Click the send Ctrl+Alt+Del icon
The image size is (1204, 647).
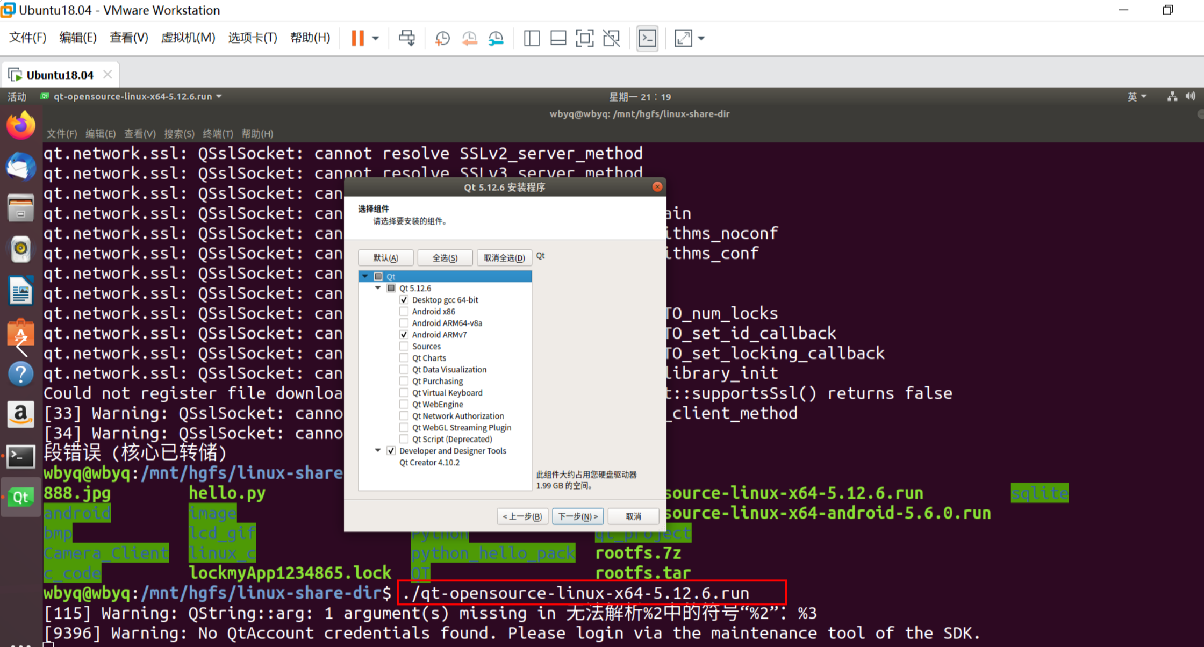click(x=407, y=38)
